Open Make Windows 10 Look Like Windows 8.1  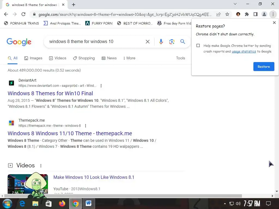[x=94, y=177]
